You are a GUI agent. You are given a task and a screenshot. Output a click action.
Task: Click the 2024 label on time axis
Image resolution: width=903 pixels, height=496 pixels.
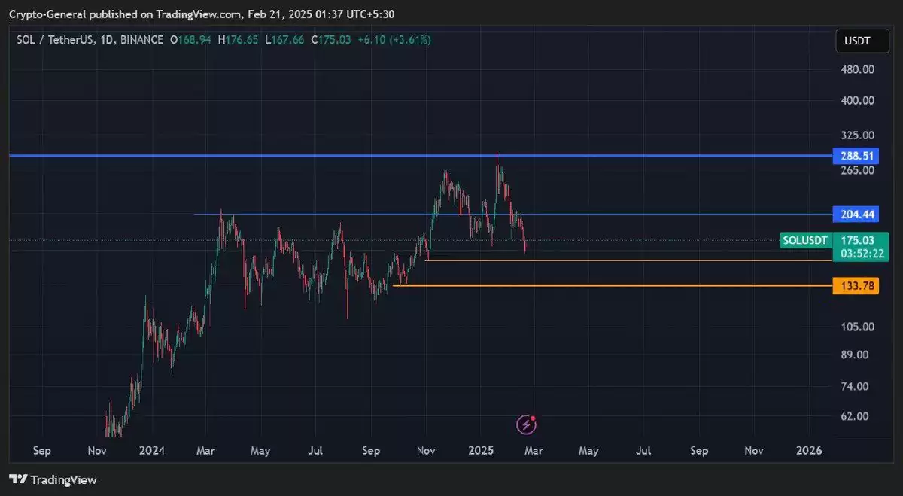pyautogui.click(x=152, y=450)
